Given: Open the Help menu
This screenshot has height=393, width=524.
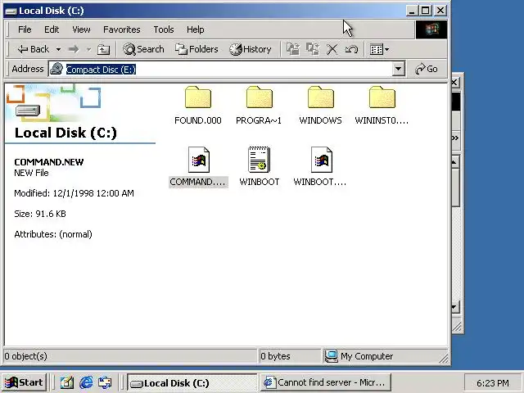Looking at the screenshot, I should (195, 29).
